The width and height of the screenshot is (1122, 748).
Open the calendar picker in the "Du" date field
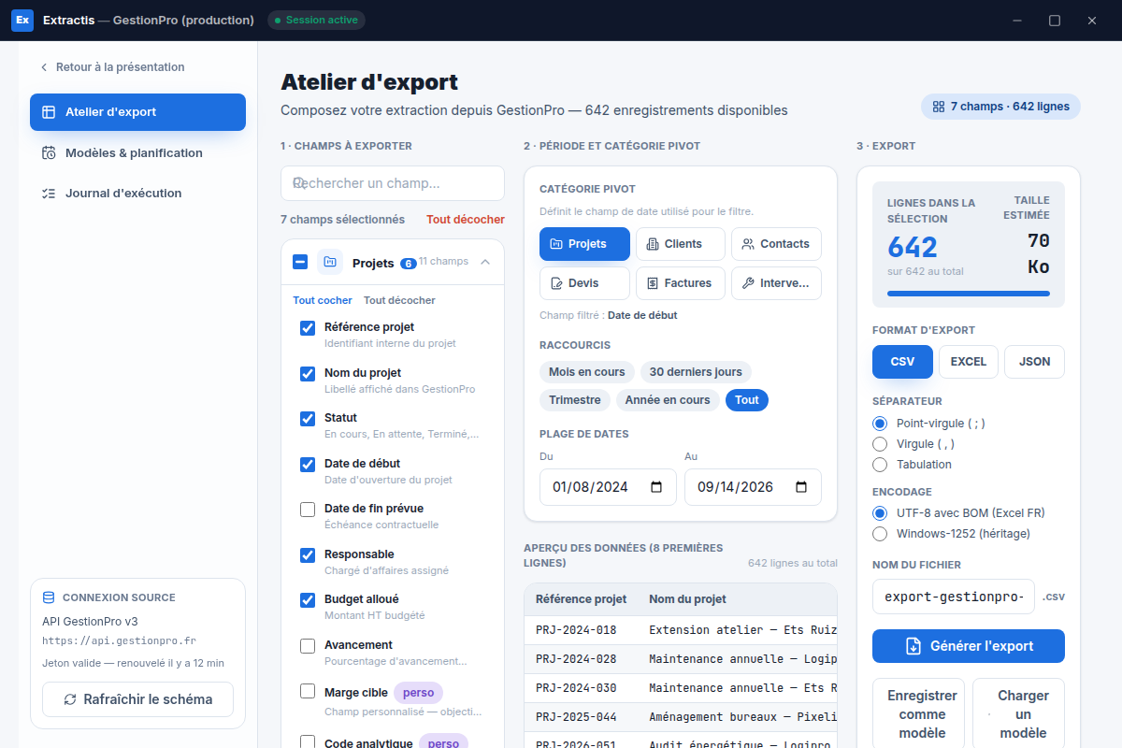click(x=656, y=487)
